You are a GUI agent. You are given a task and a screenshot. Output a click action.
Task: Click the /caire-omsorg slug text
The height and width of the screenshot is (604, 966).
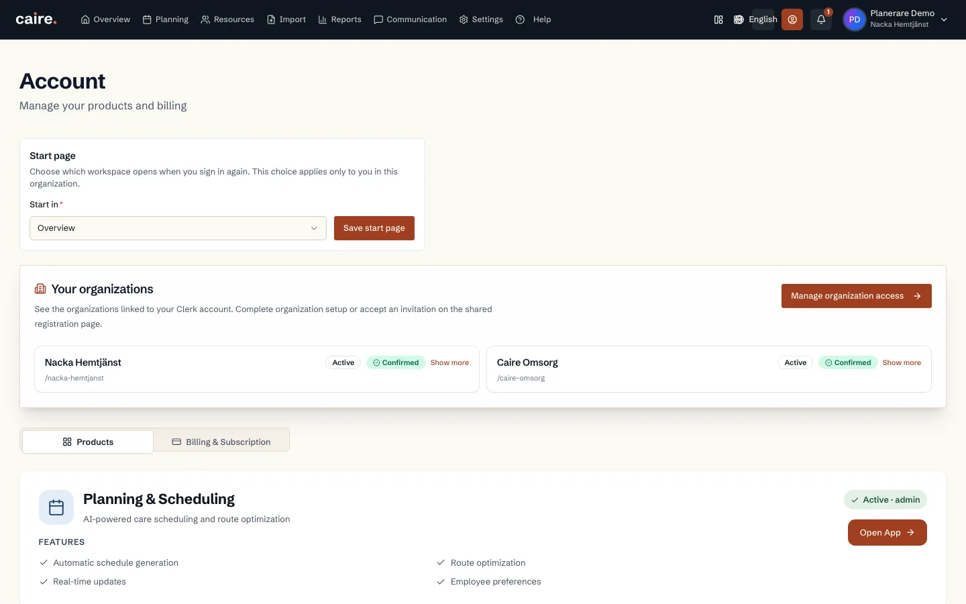point(521,378)
